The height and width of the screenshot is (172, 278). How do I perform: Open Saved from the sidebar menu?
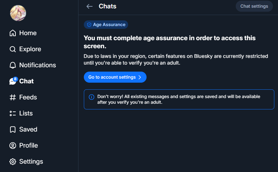28,130
